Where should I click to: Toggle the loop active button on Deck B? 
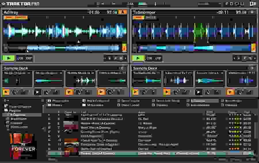click(253, 48)
